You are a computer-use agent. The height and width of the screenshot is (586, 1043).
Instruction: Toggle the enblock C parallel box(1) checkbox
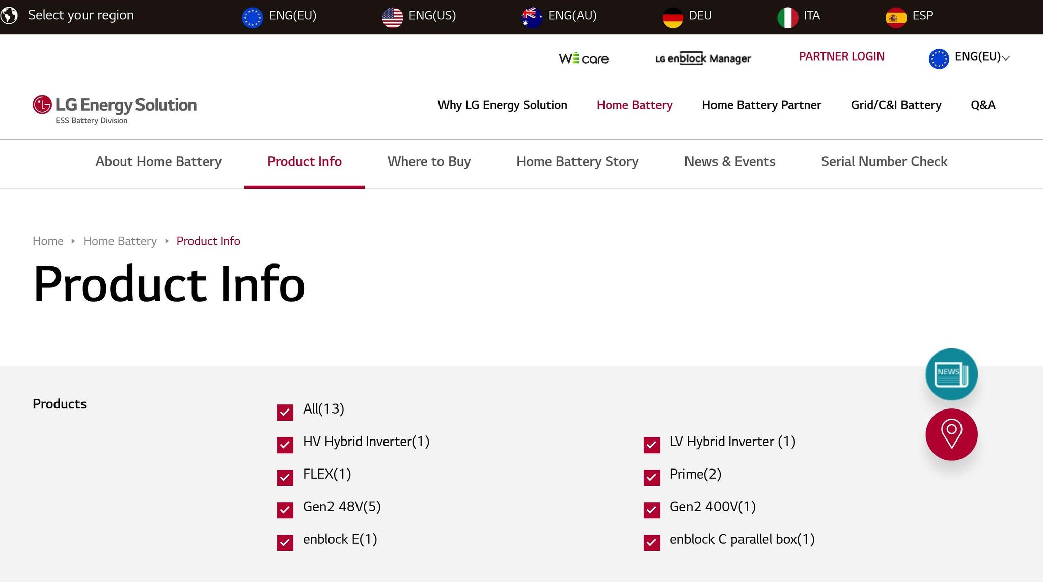[652, 542]
